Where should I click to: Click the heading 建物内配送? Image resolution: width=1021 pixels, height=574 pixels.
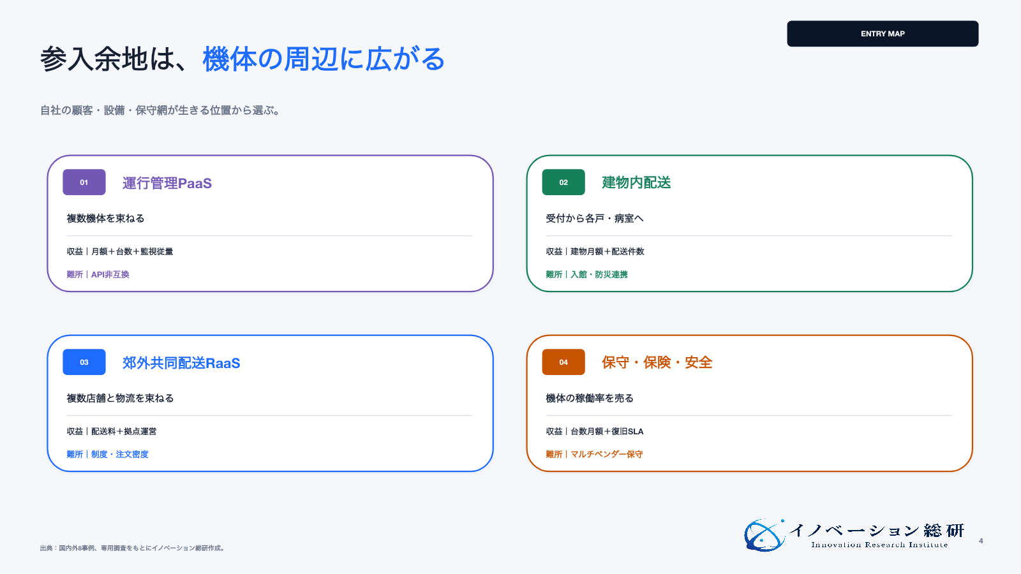[x=636, y=182]
